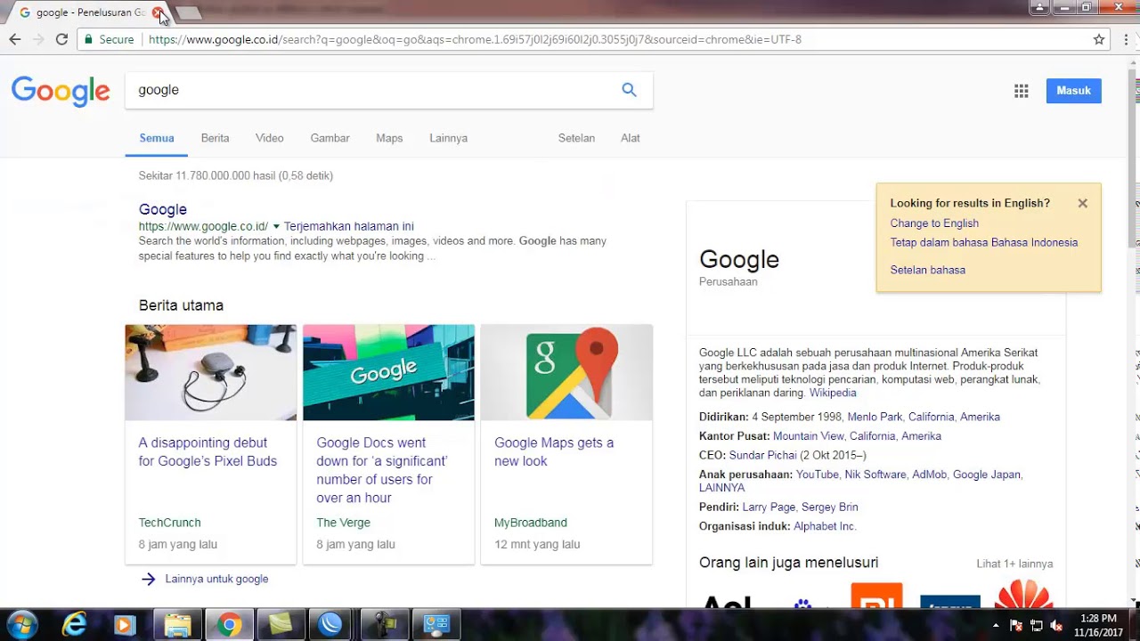The width and height of the screenshot is (1140, 641).
Task: Bookmark this page with the star icon
Action: pos(1099,39)
